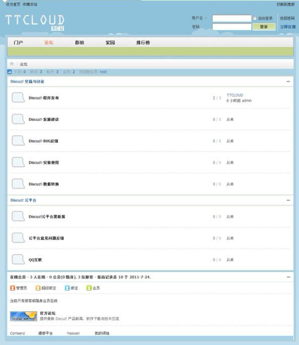Open the 门户 navigation tab
The image size is (299, 345).
[18, 42]
